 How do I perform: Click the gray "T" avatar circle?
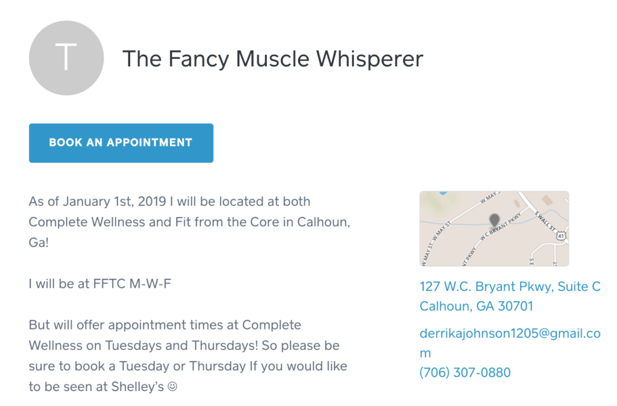pos(66,58)
